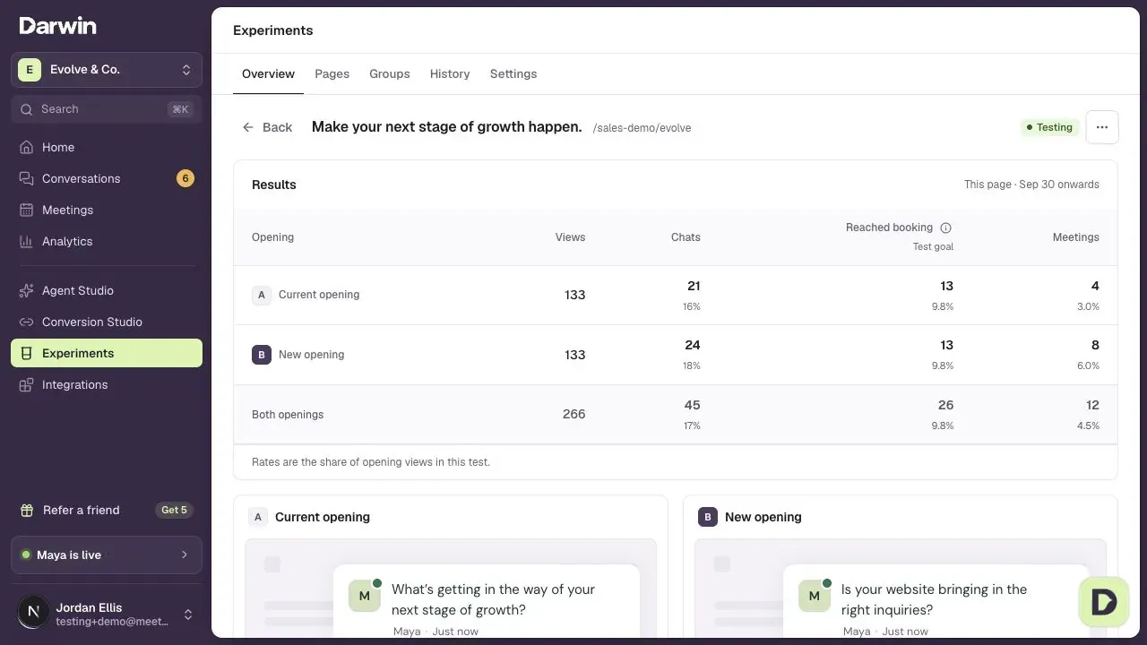
Task: Click the /sales-demo/evolve page path
Action: pyautogui.click(x=642, y=128)
